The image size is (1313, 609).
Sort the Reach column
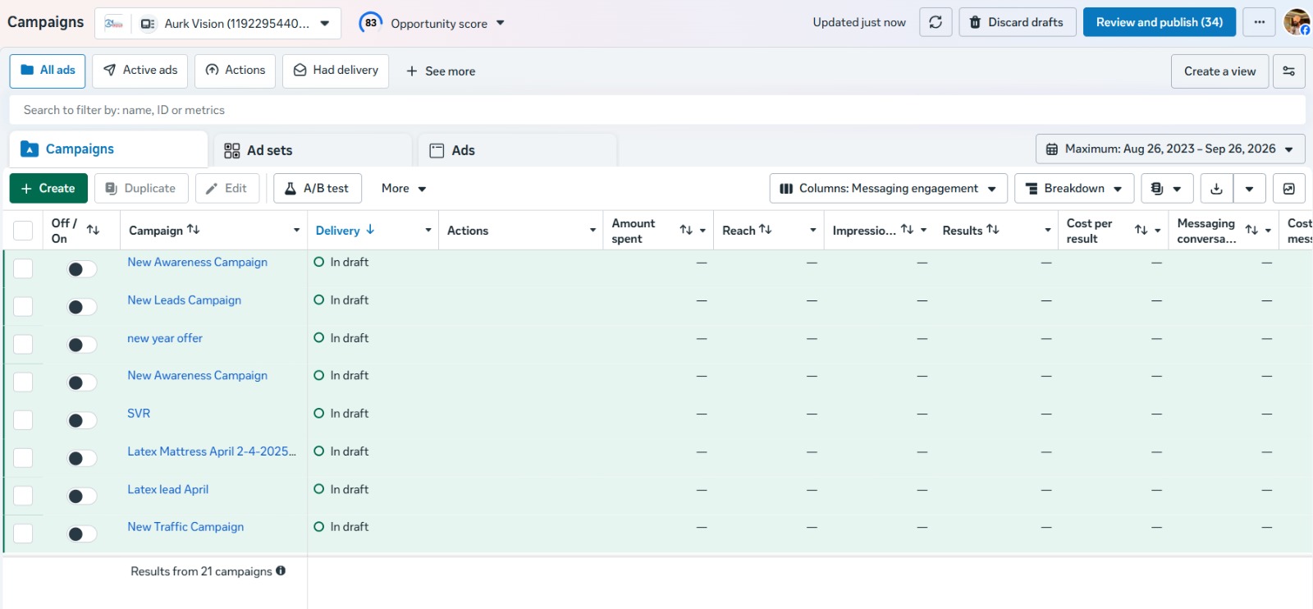click(766, 230)
